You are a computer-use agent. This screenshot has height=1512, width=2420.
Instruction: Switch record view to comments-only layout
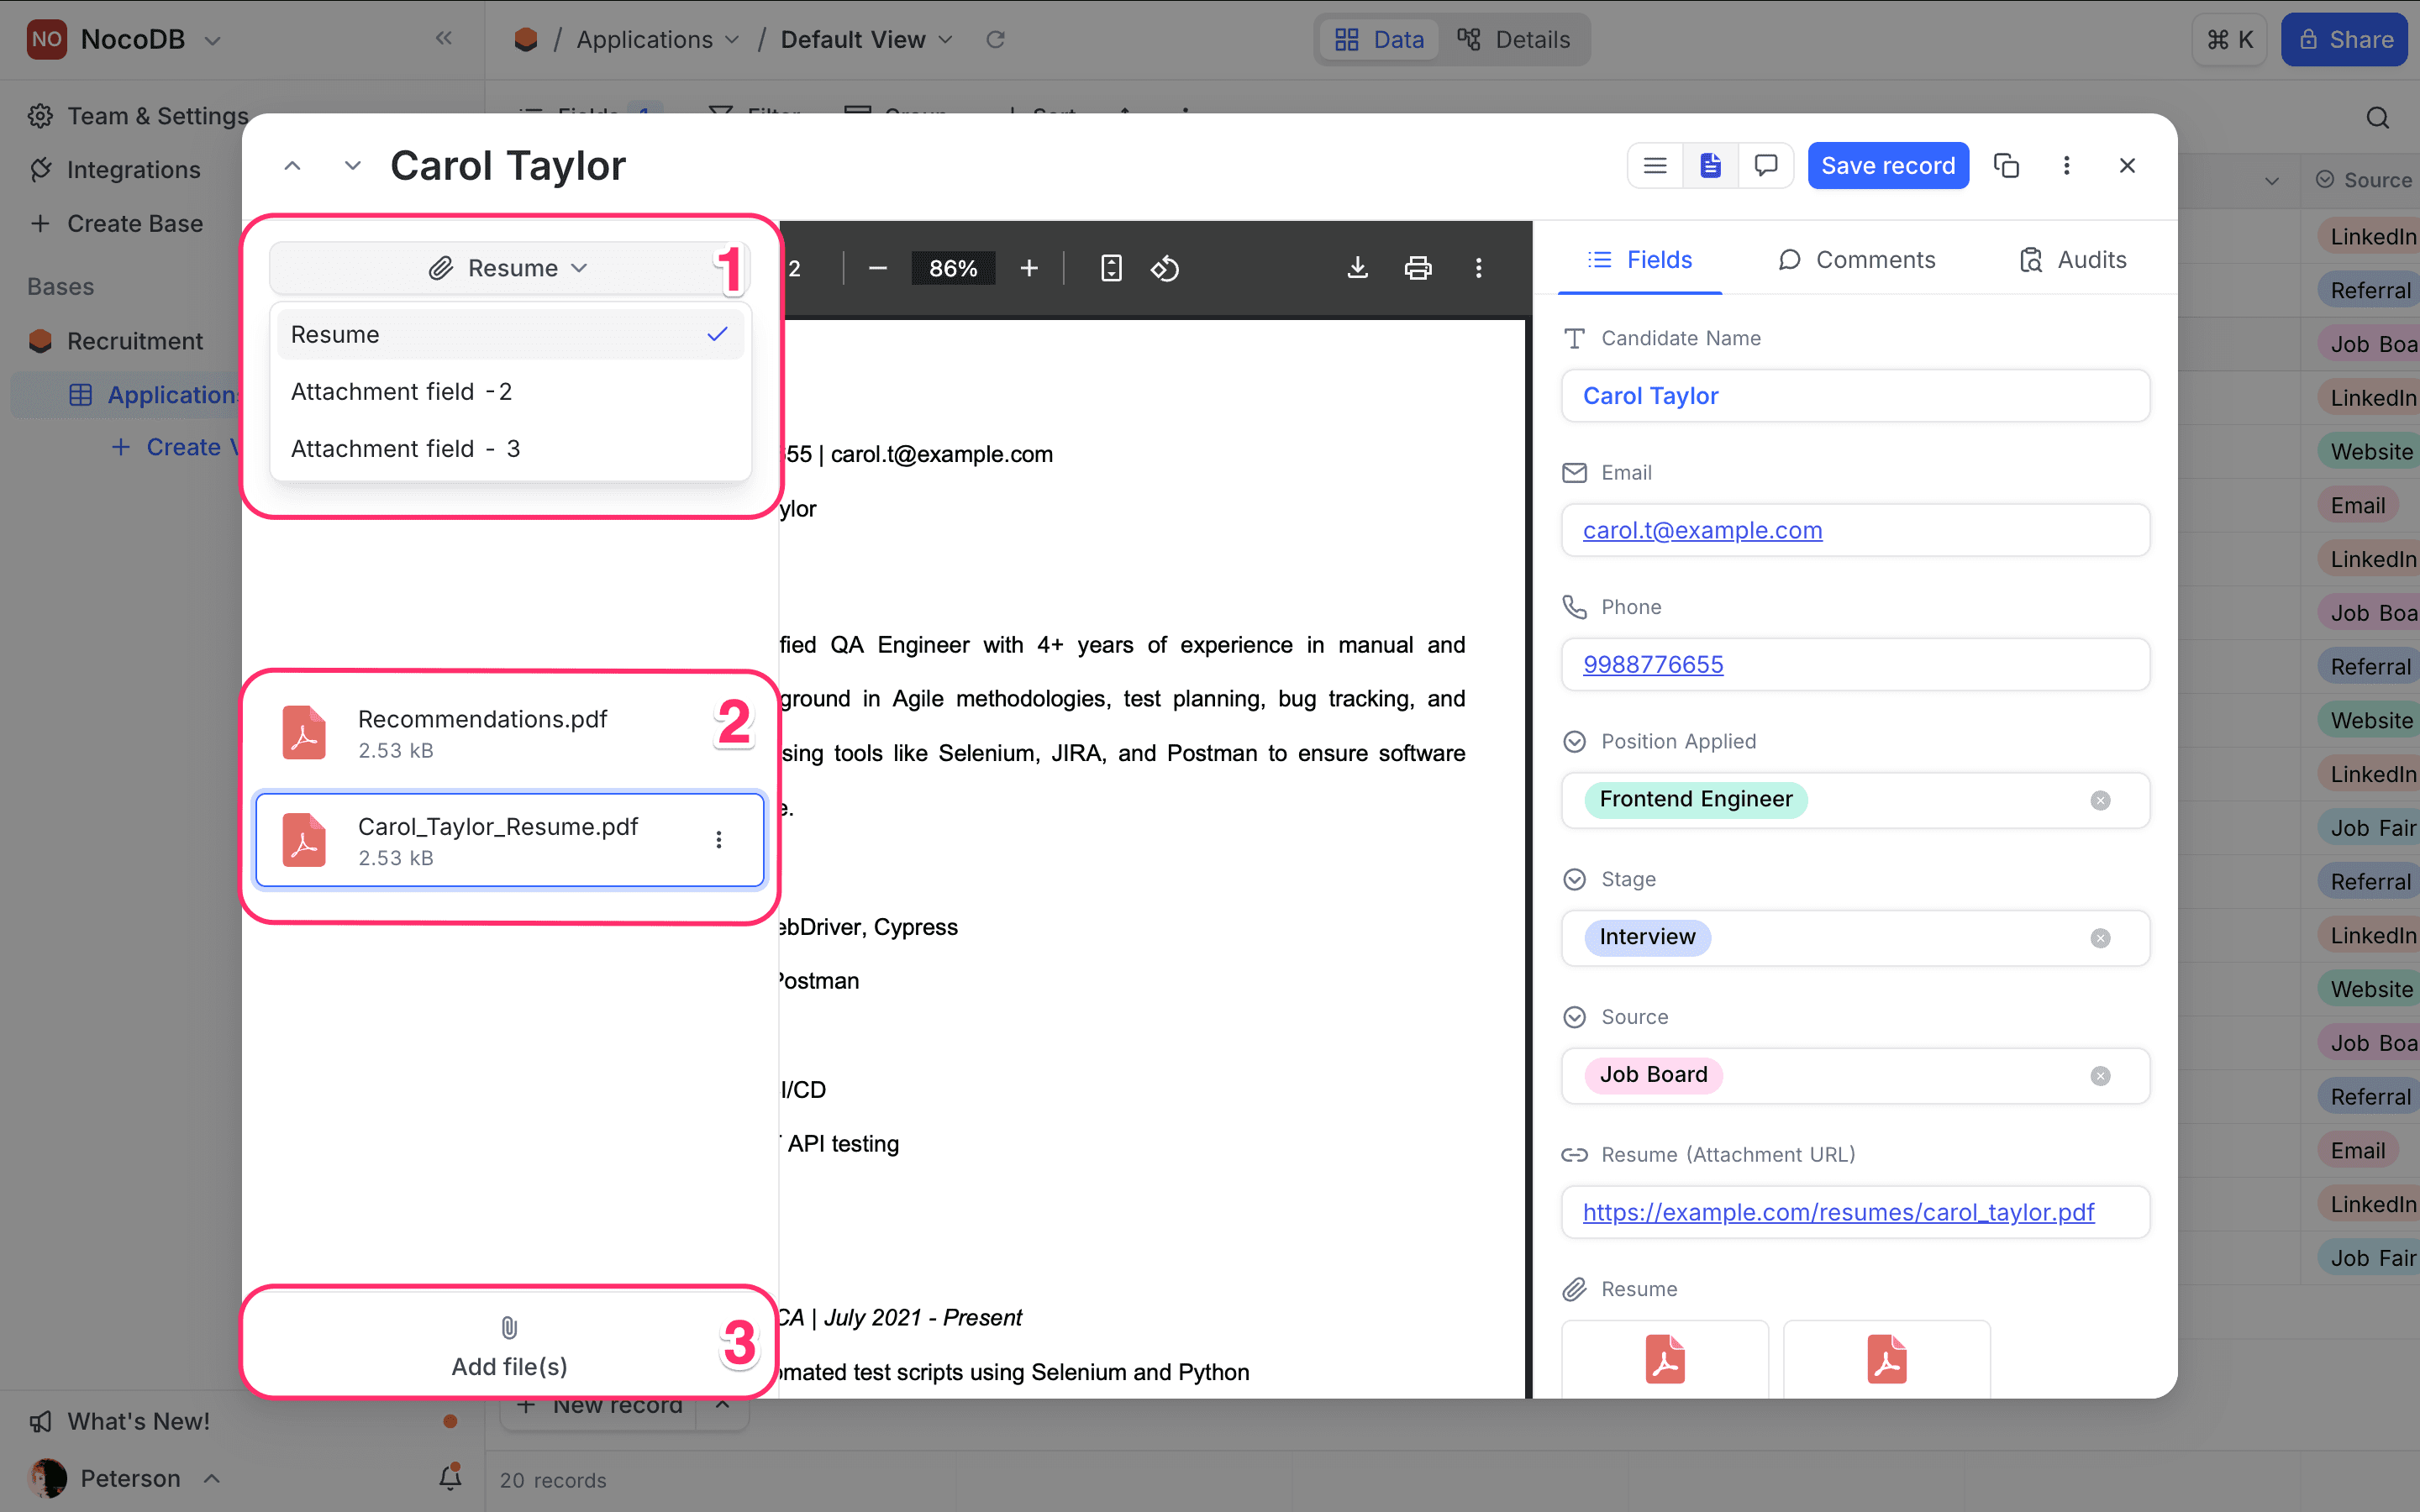(1765, 165)
